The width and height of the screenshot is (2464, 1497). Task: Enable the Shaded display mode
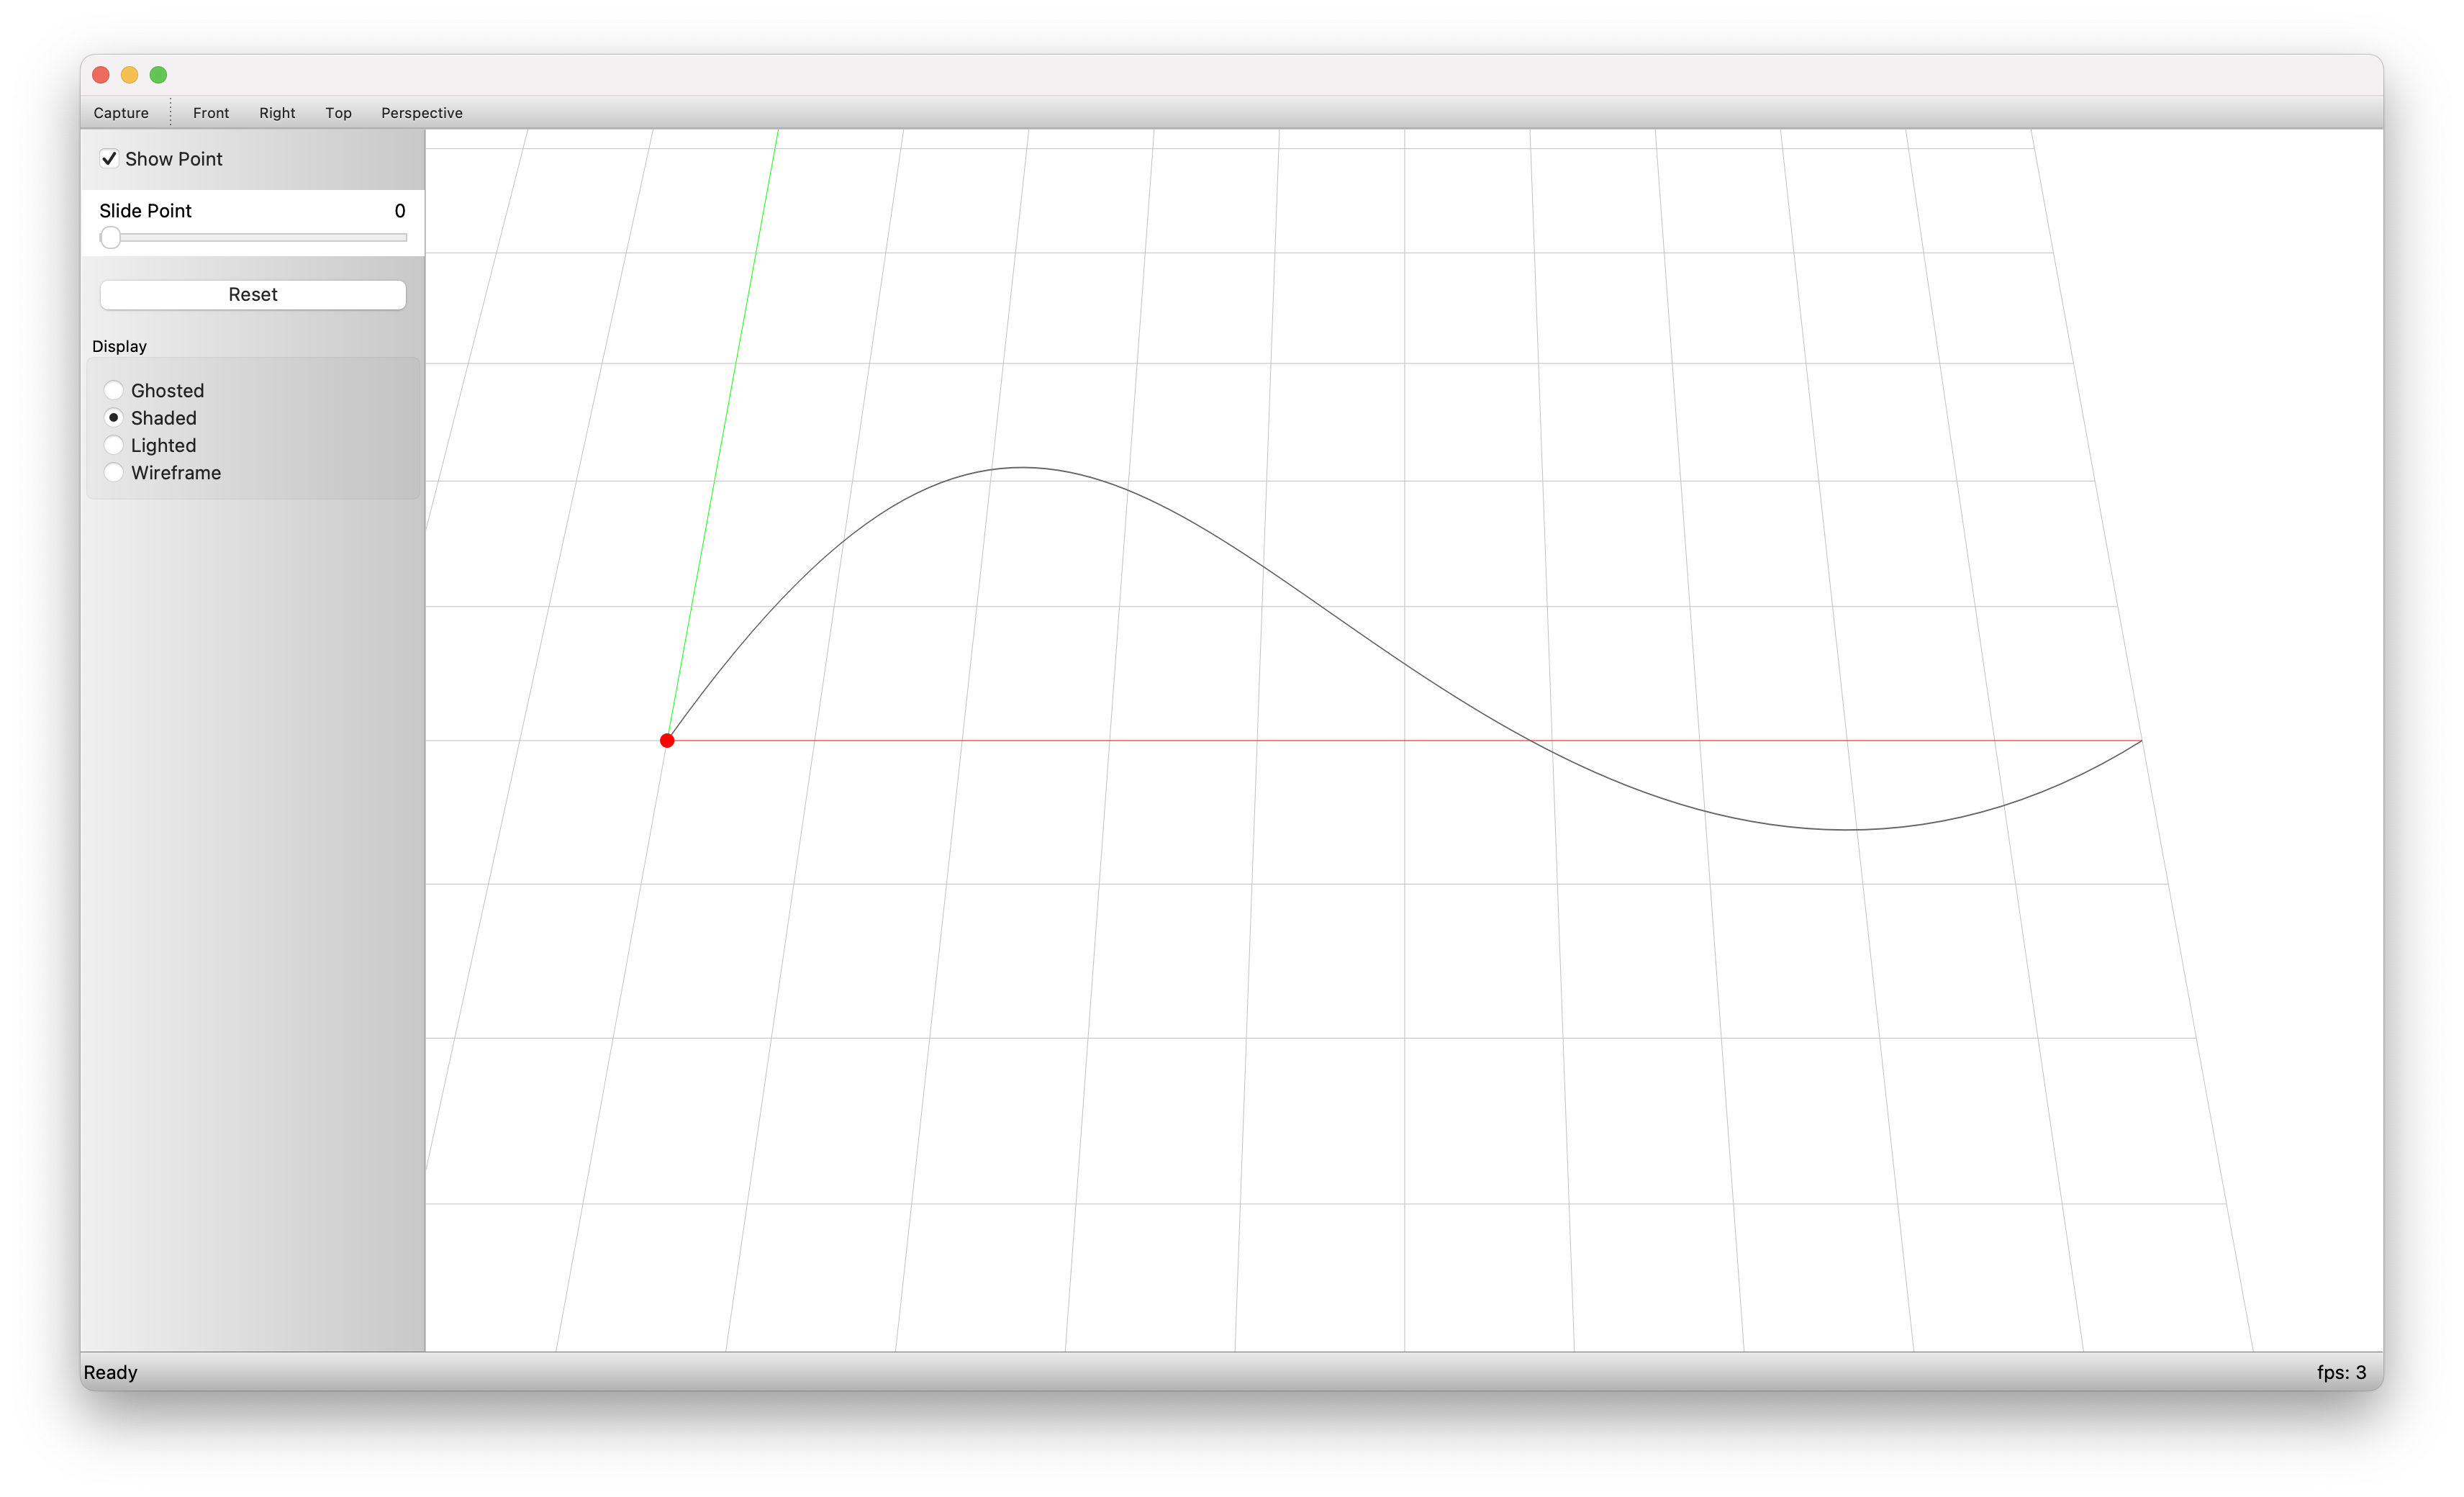114,417
